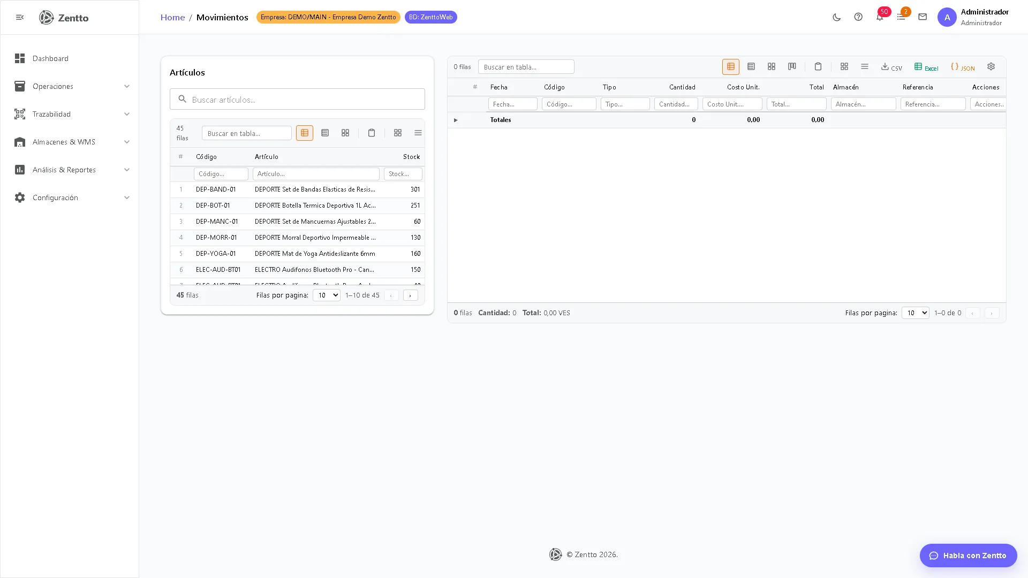1028x578 pixels.
Task: Click the hamburger lines icon in the Artículos toolbar
Action: 418,133
